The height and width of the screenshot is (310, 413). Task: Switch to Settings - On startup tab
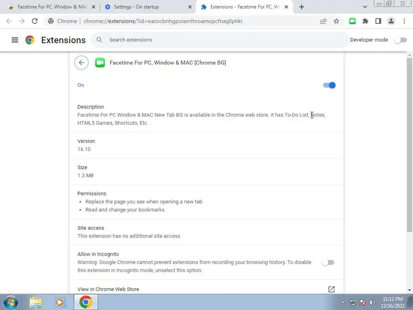click(x=148, y=7)
